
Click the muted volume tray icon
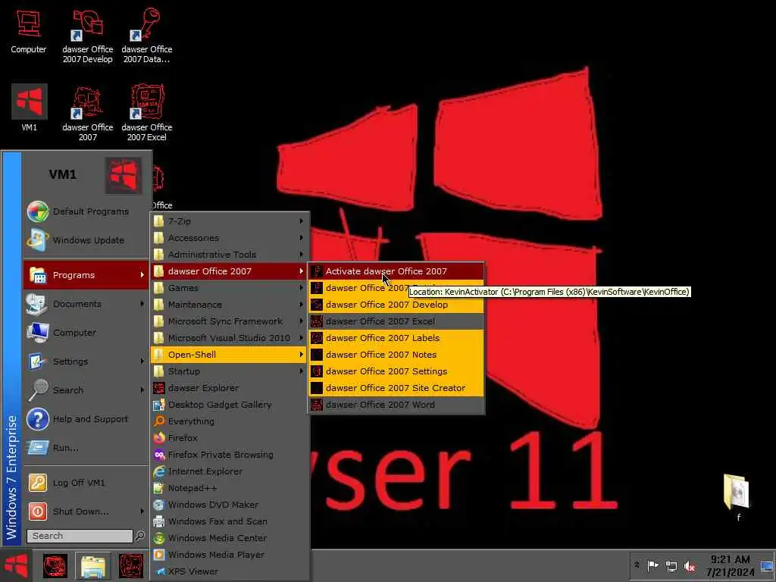coord(690,565)
